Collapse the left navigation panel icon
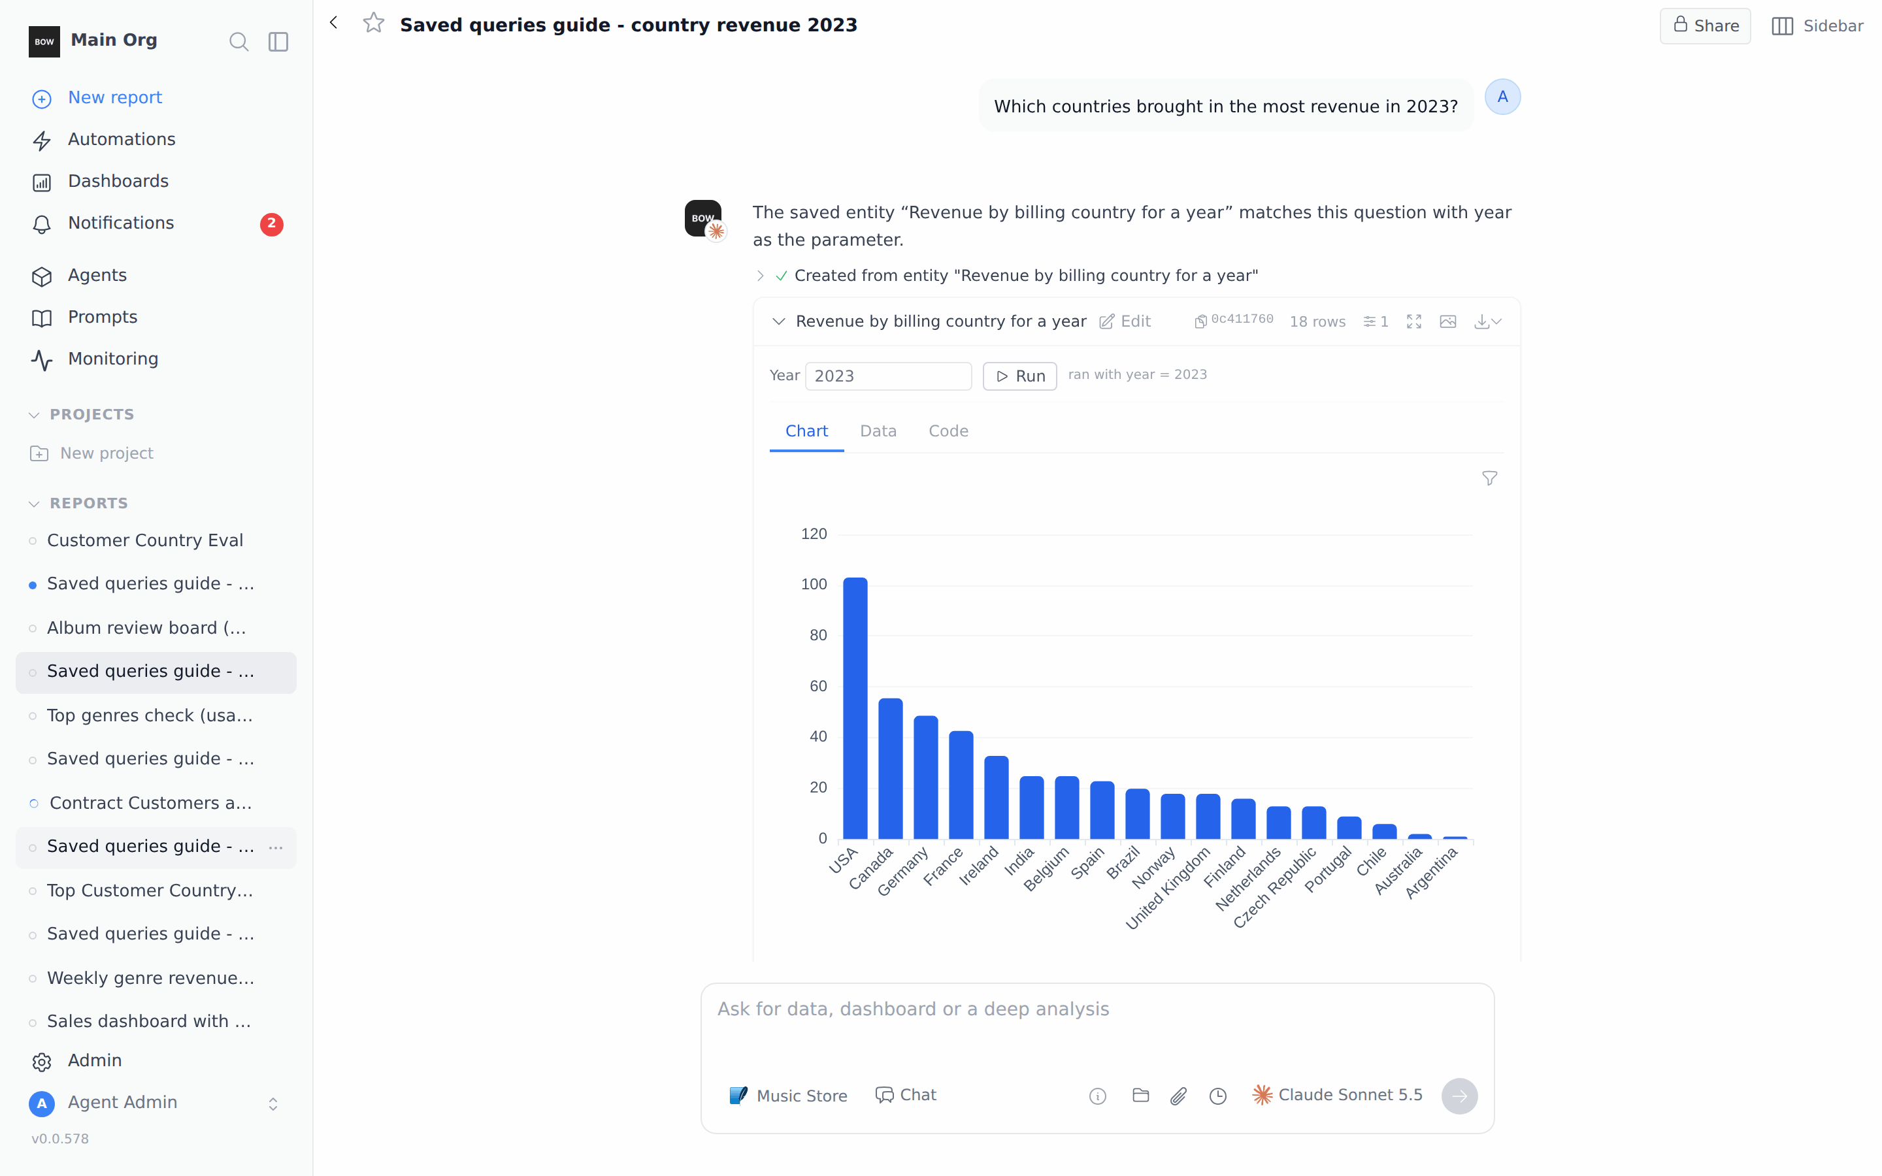Screen dimensions: 1882x1176 278,41
